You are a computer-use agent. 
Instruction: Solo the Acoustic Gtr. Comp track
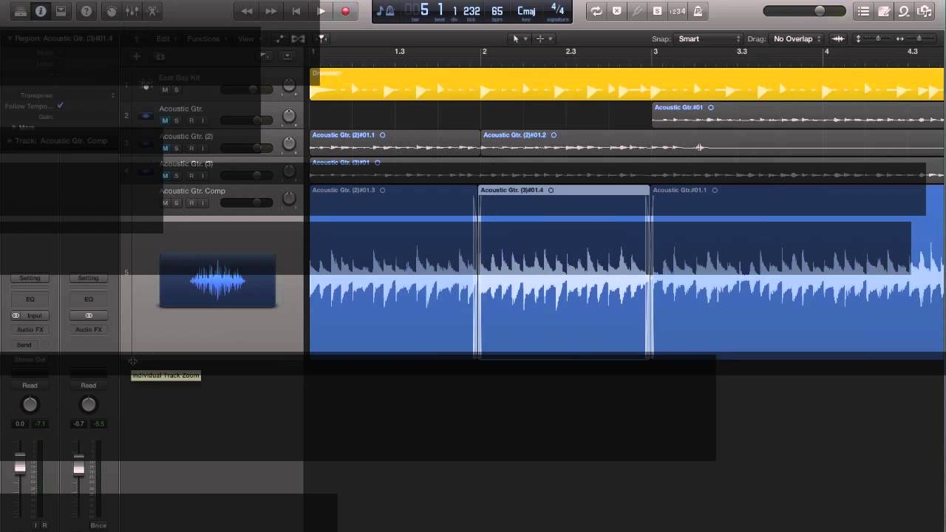coord(176,203)
